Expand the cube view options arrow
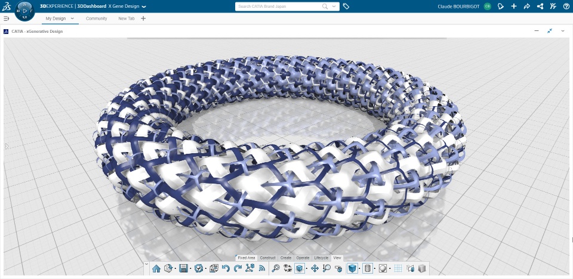Viewport: 573px width, 279px height. (307, 268)
